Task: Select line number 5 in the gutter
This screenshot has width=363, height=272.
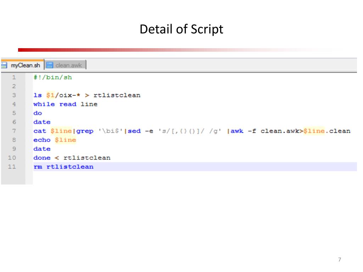Action: [14, 113]
